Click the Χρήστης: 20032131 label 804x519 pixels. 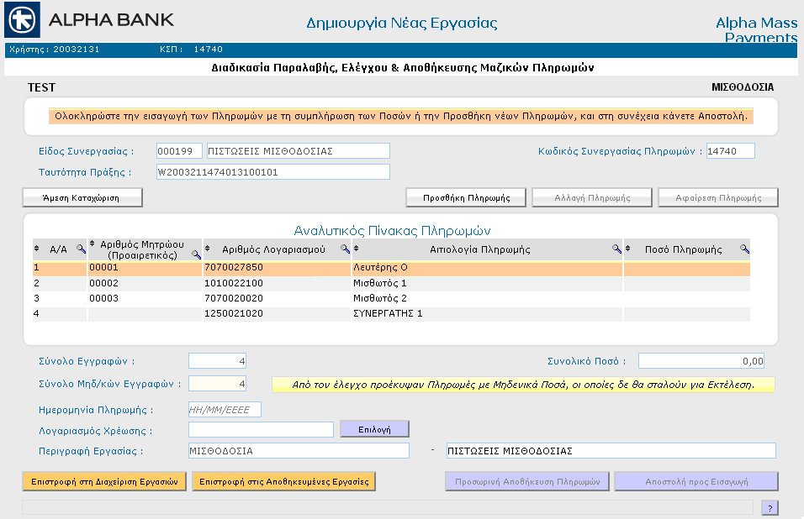tap(55, 50)
